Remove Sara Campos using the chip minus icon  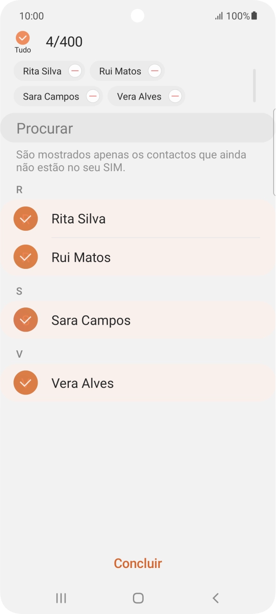[x=92, y=96]
